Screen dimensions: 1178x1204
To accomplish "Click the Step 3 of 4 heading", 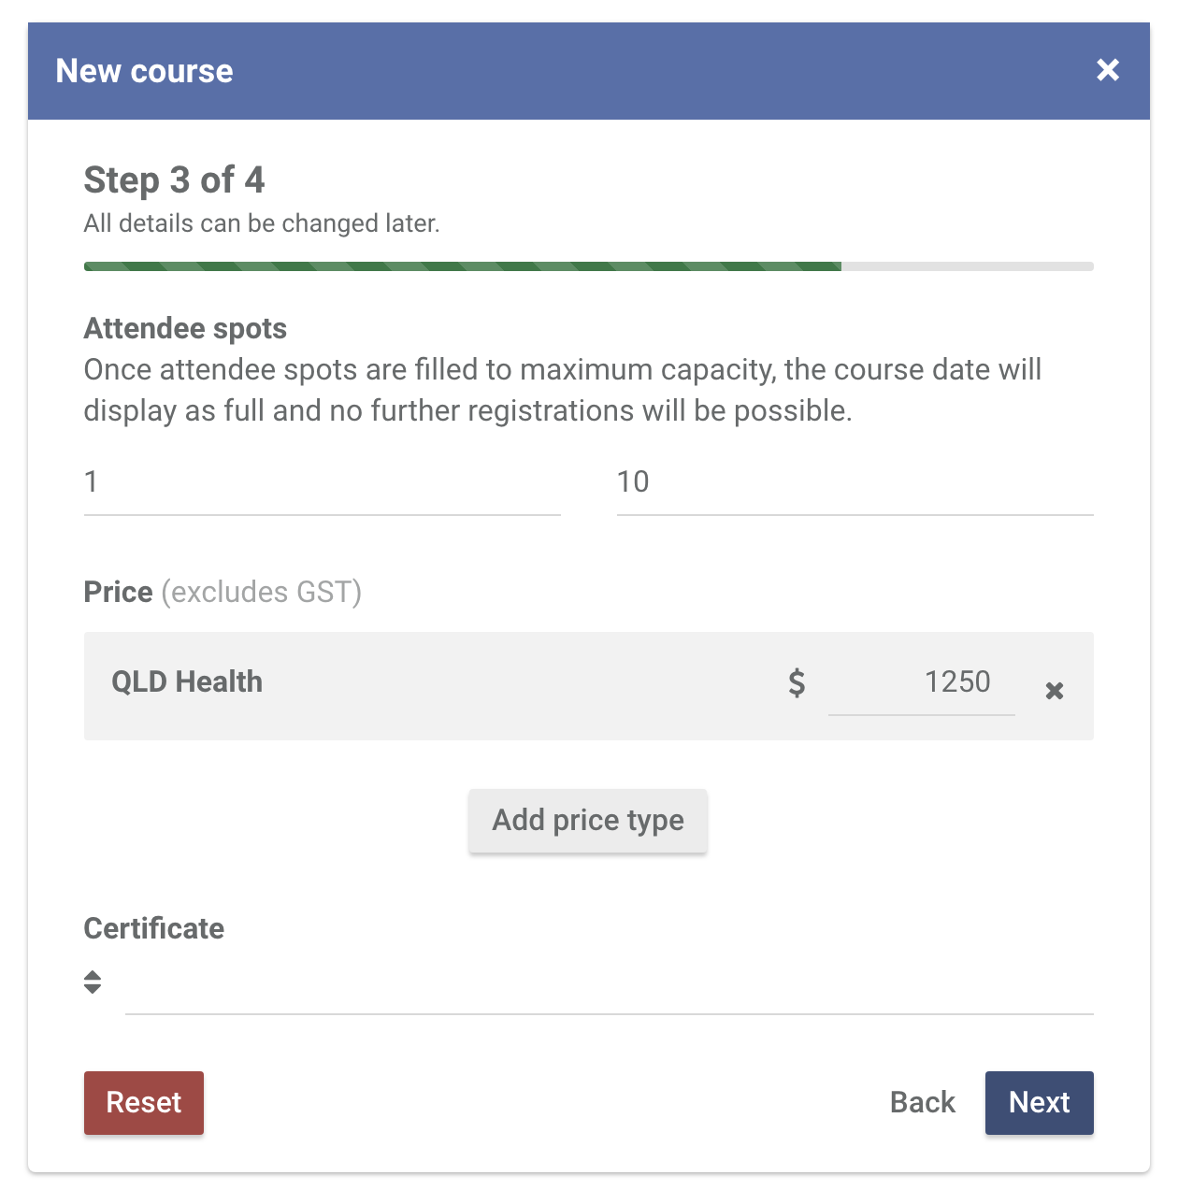I will tap(174, 180).
